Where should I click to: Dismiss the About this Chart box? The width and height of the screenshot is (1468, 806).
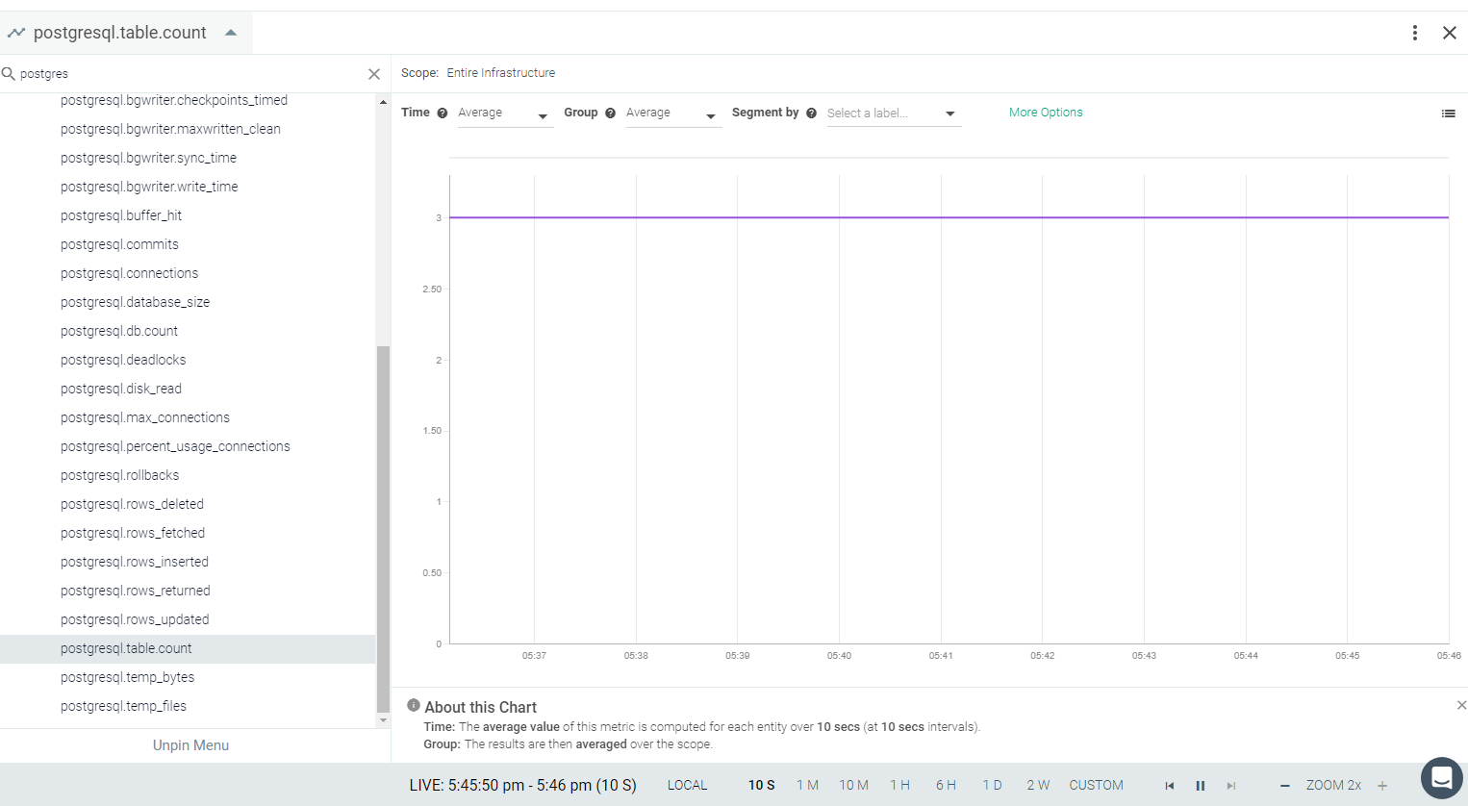(x=1461, y=705)
